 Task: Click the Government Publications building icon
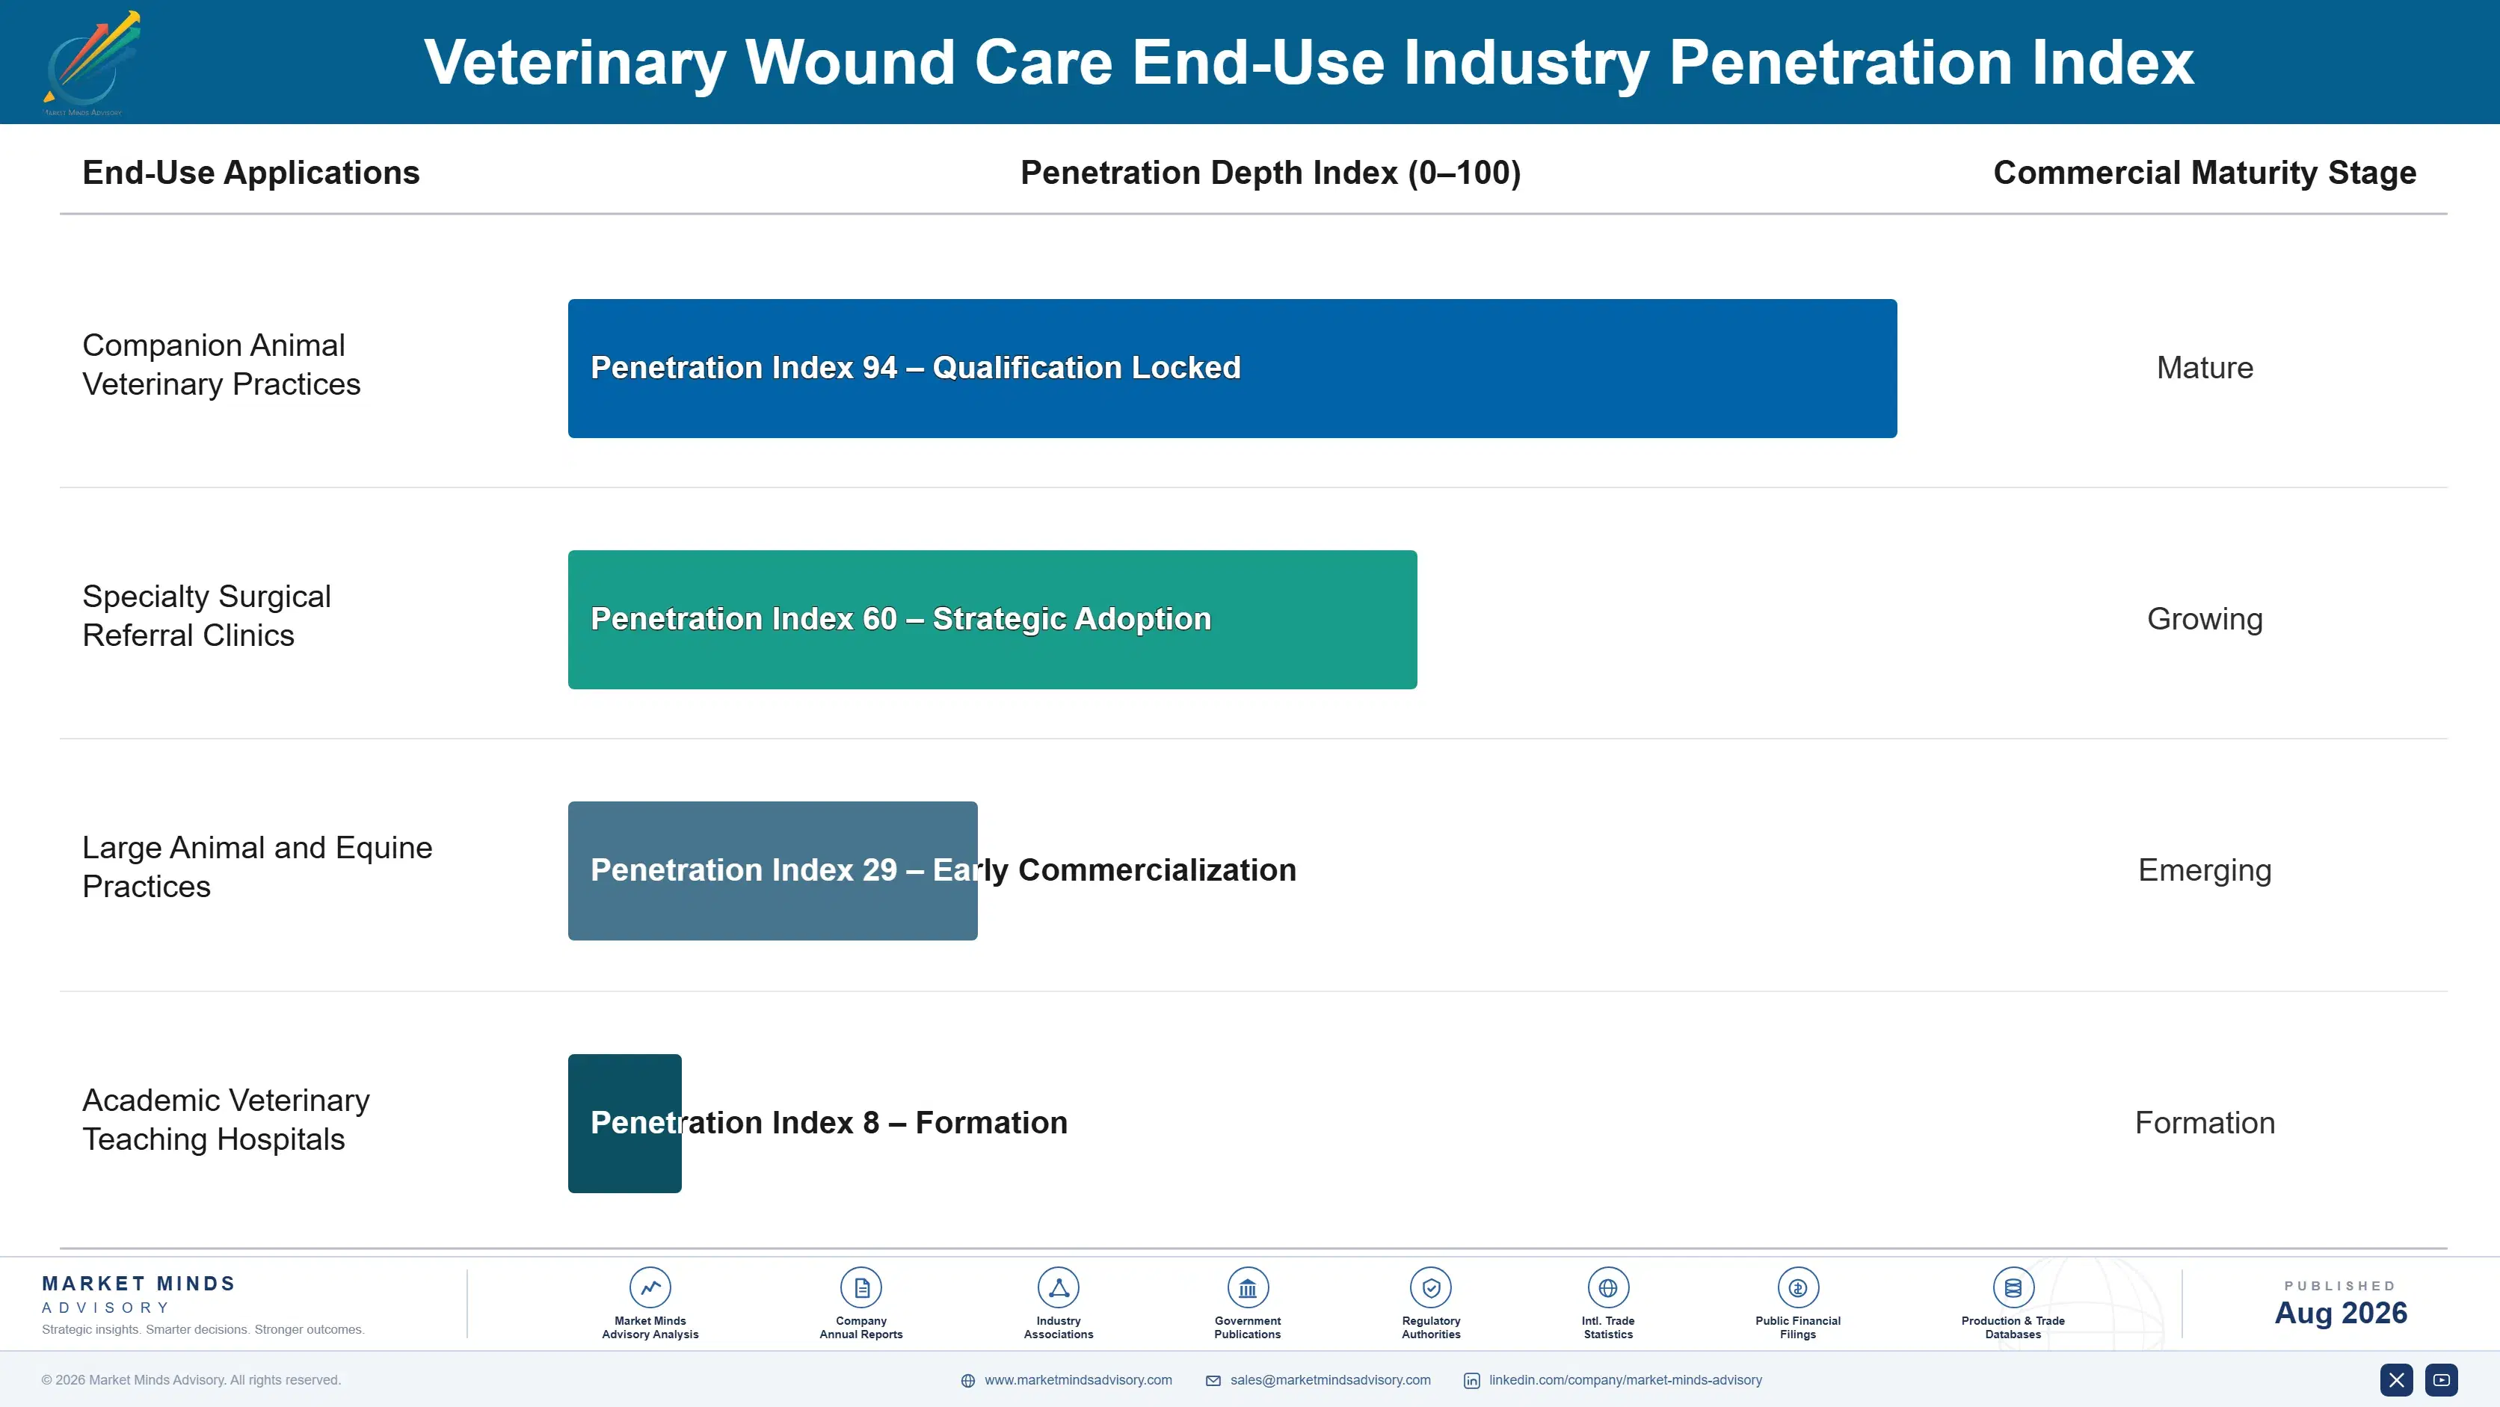(x=1247, y=1287)
